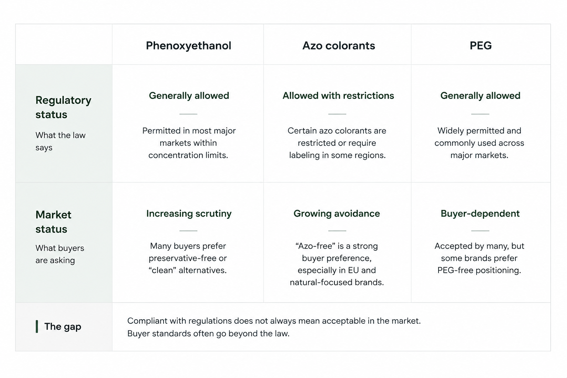Image resolution: width=567 pixels, height=378 pixels.
Task: Click the 'What buyers are asking' subtitle
Action: coord(60,254)
